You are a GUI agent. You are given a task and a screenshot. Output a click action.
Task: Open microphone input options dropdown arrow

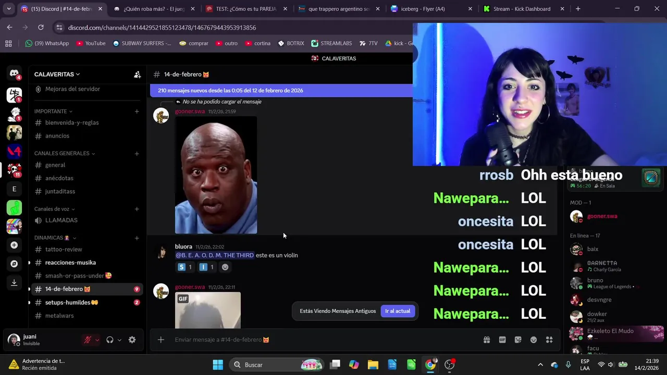click(97, 340)
